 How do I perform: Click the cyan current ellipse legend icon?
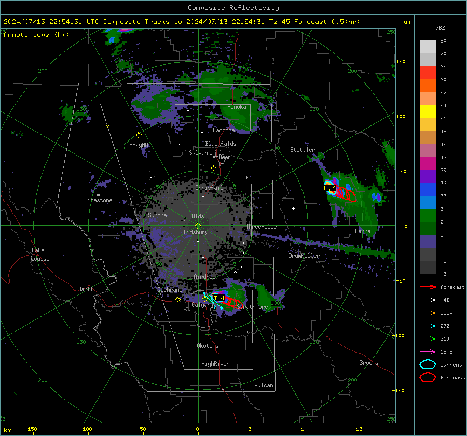(428, 364)
